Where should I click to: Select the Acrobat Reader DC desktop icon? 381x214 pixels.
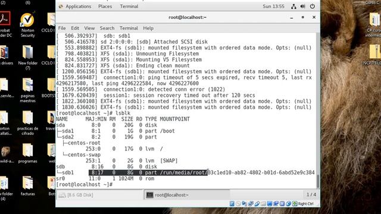(x=5, y=25)
